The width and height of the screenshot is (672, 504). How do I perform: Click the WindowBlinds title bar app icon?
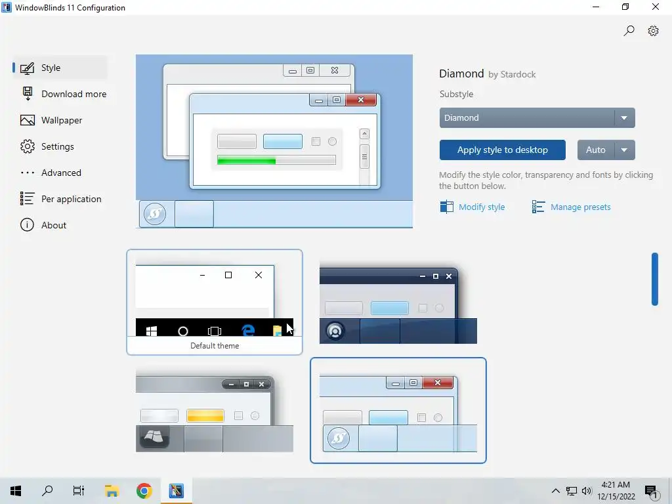(x=7, y=7)
